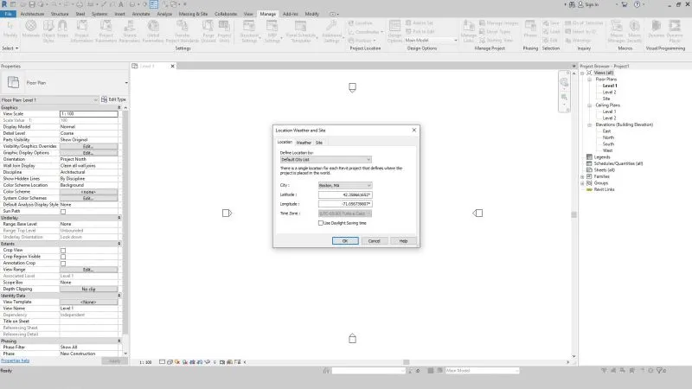
Task: Open Object Styles settings
Action: point(48,31)
